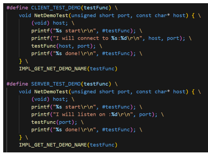Click the (void) host line in server macro
The width and height of the screenshot is (208, 154).
click(50, 99)
